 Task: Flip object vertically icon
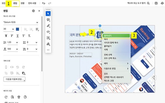point(6,67)
